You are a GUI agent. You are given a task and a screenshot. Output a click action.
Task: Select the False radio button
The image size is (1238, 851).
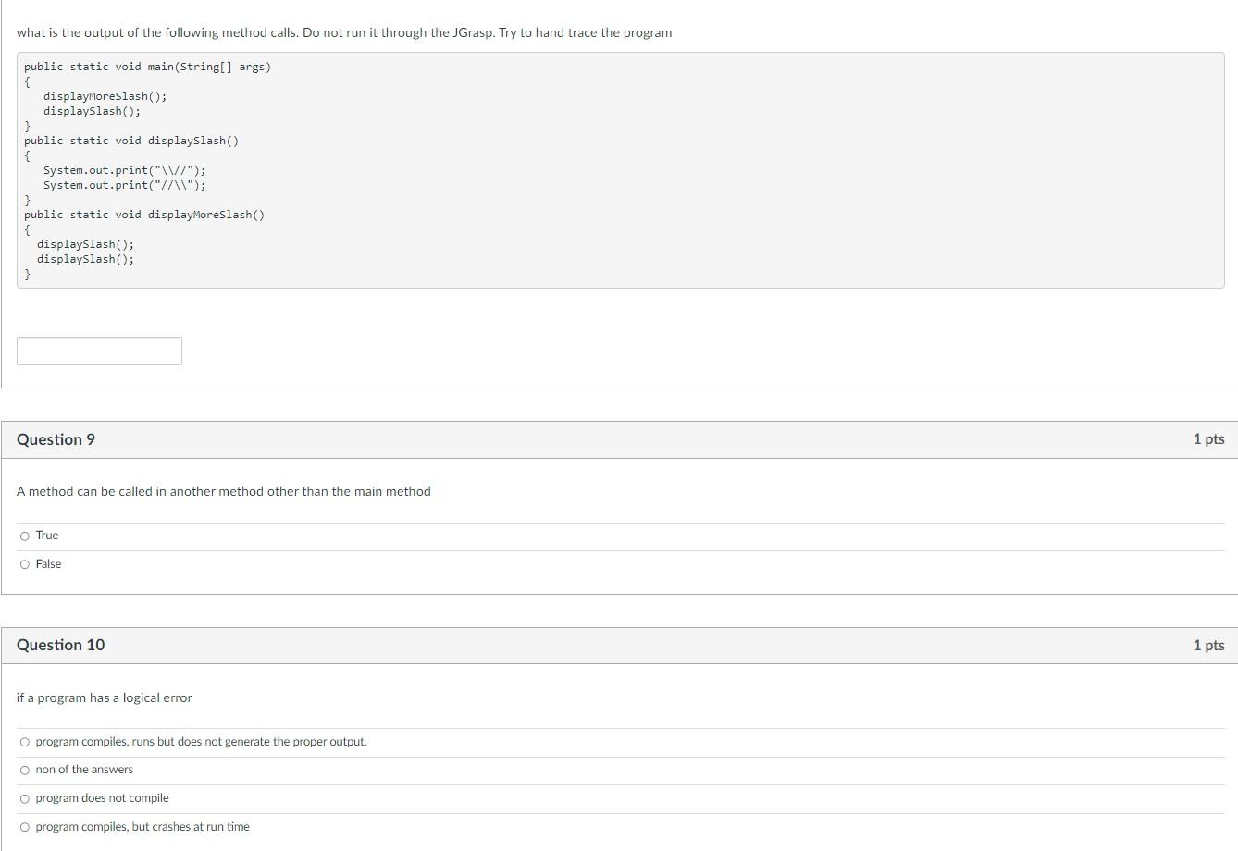25,563
